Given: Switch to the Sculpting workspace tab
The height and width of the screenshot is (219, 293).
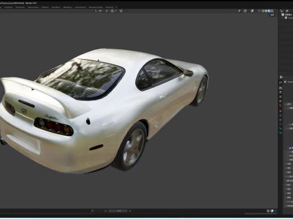Looking at the screenshot, I should [x=9, y=7].
